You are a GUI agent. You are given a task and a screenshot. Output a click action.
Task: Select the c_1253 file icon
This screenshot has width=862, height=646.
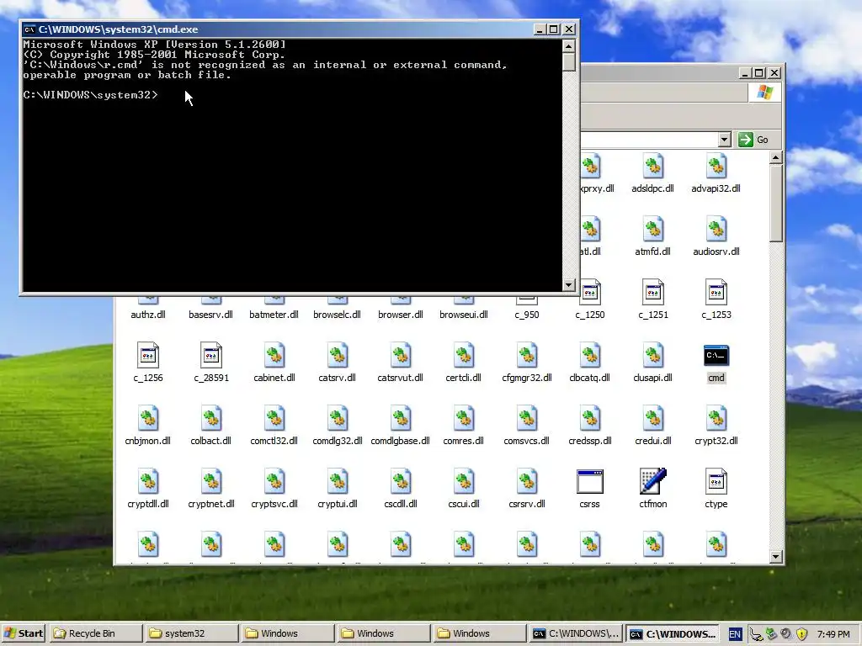tap(716, 292)
